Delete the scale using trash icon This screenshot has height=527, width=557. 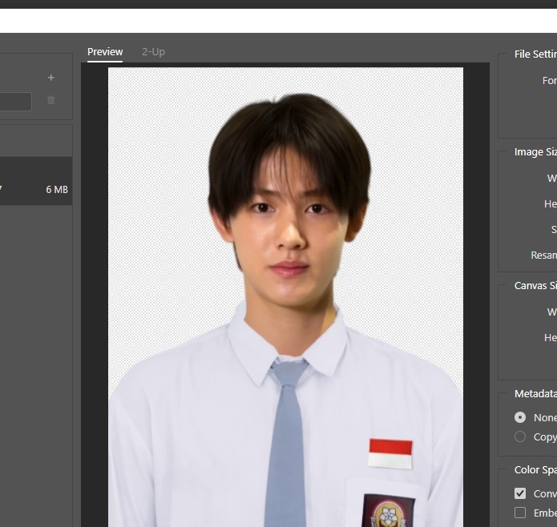(x=50, y=100)
